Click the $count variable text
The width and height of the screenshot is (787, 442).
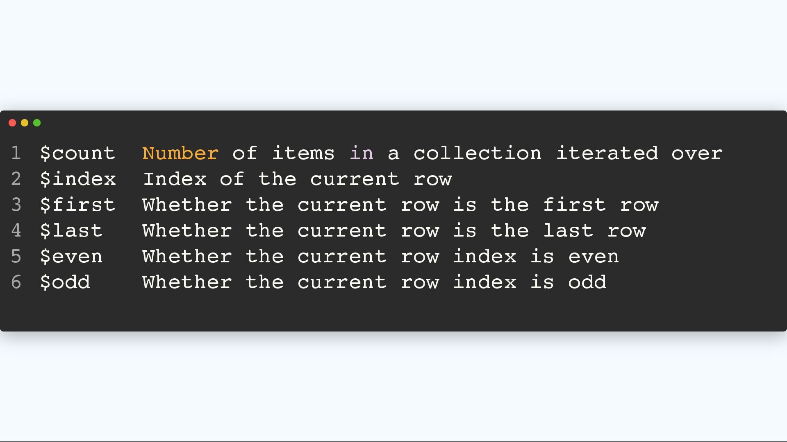click(78, 153)
